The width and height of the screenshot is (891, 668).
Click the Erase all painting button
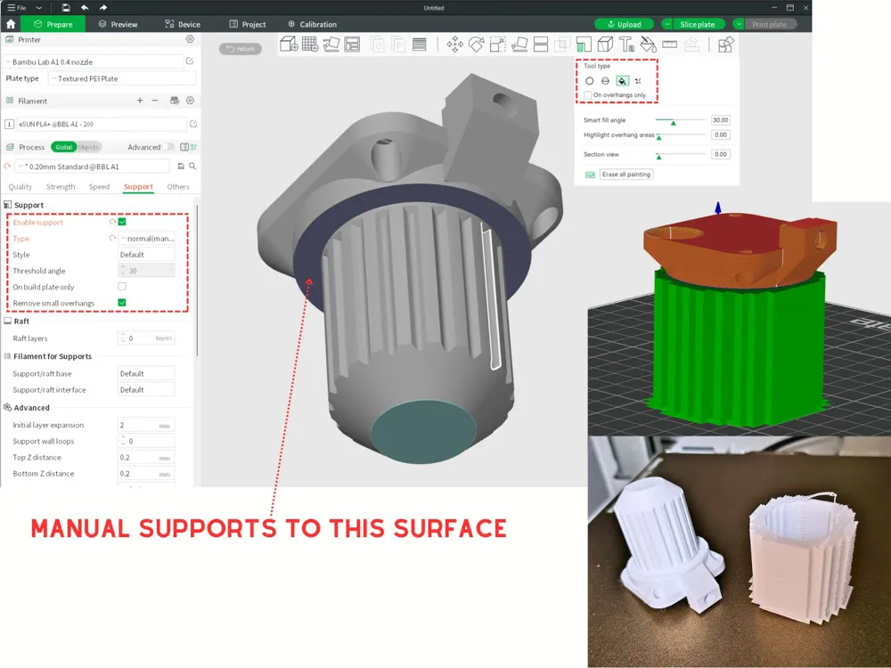(x=625, y=175)
